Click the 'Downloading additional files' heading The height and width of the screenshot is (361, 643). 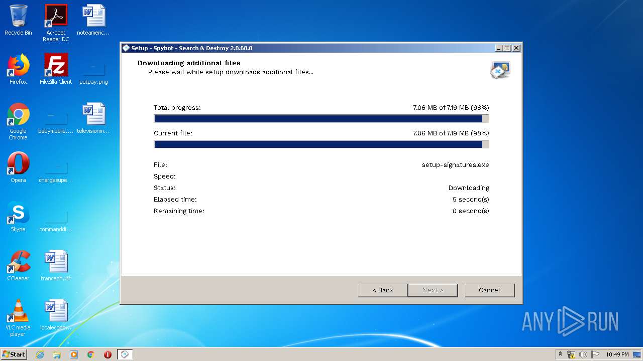(189, 63)
